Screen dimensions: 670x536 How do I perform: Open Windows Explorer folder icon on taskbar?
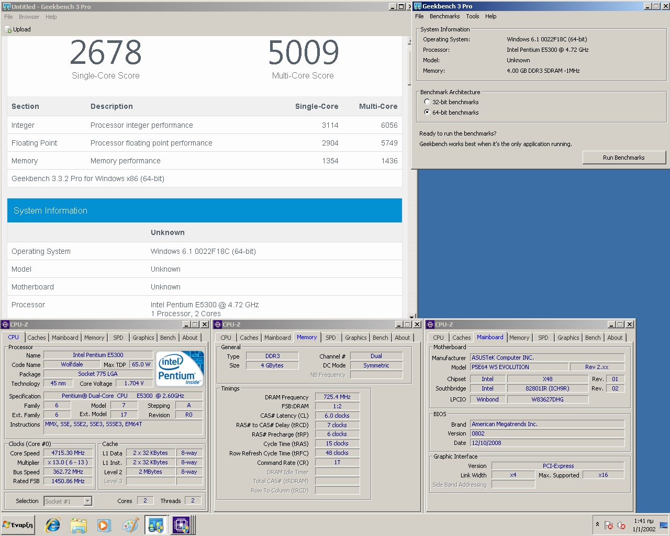point(79,525)
